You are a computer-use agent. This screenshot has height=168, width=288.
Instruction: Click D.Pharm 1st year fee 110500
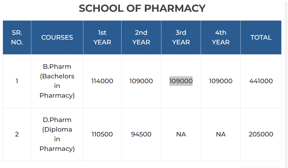tap(102, 134)
